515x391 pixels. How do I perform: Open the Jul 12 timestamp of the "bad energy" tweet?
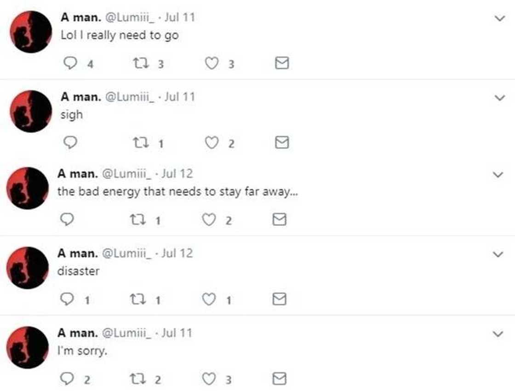pos(177,174)
